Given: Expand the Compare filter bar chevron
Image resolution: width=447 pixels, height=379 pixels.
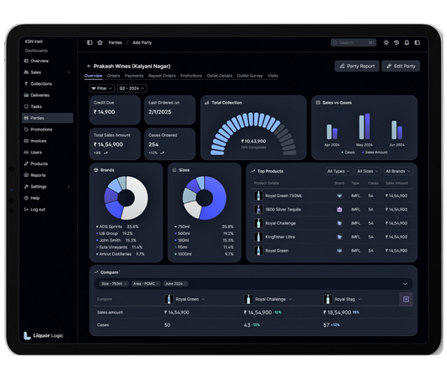Looking at the screenshot, I should pyautogui.click(x=405, y=284).
